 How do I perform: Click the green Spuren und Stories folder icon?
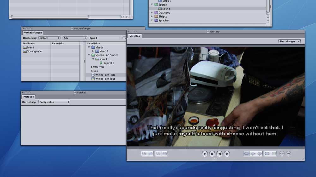[93, 55]
